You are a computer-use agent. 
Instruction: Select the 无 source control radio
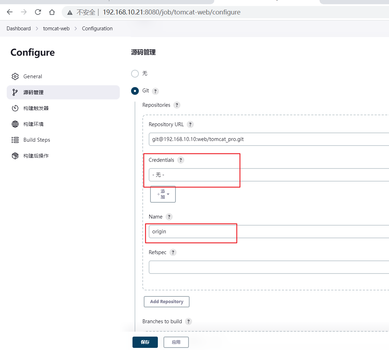[135, 73]
